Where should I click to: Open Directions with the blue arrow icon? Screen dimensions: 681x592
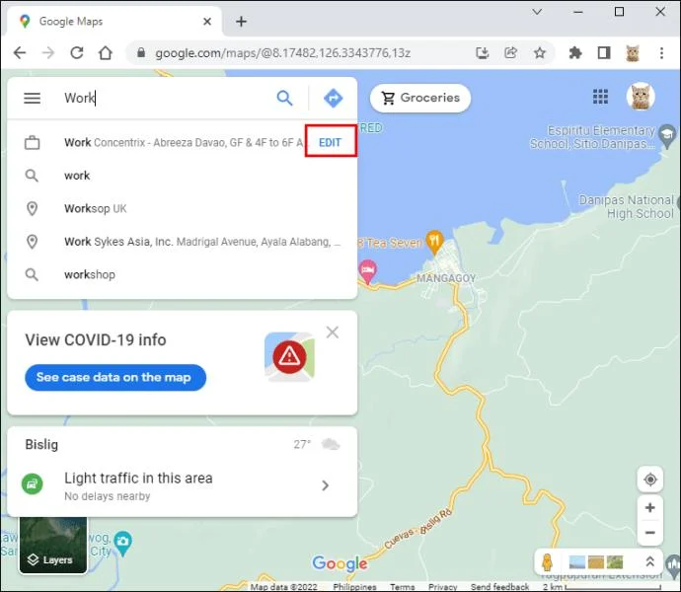pyautogui.click(x=334, y=98)
